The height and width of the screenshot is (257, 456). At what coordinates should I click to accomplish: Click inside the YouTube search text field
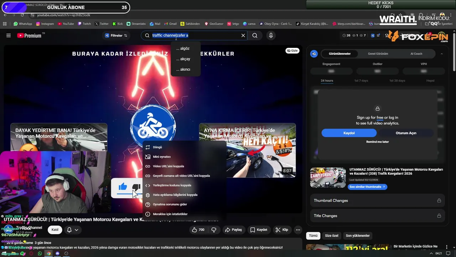coord(194,35)
